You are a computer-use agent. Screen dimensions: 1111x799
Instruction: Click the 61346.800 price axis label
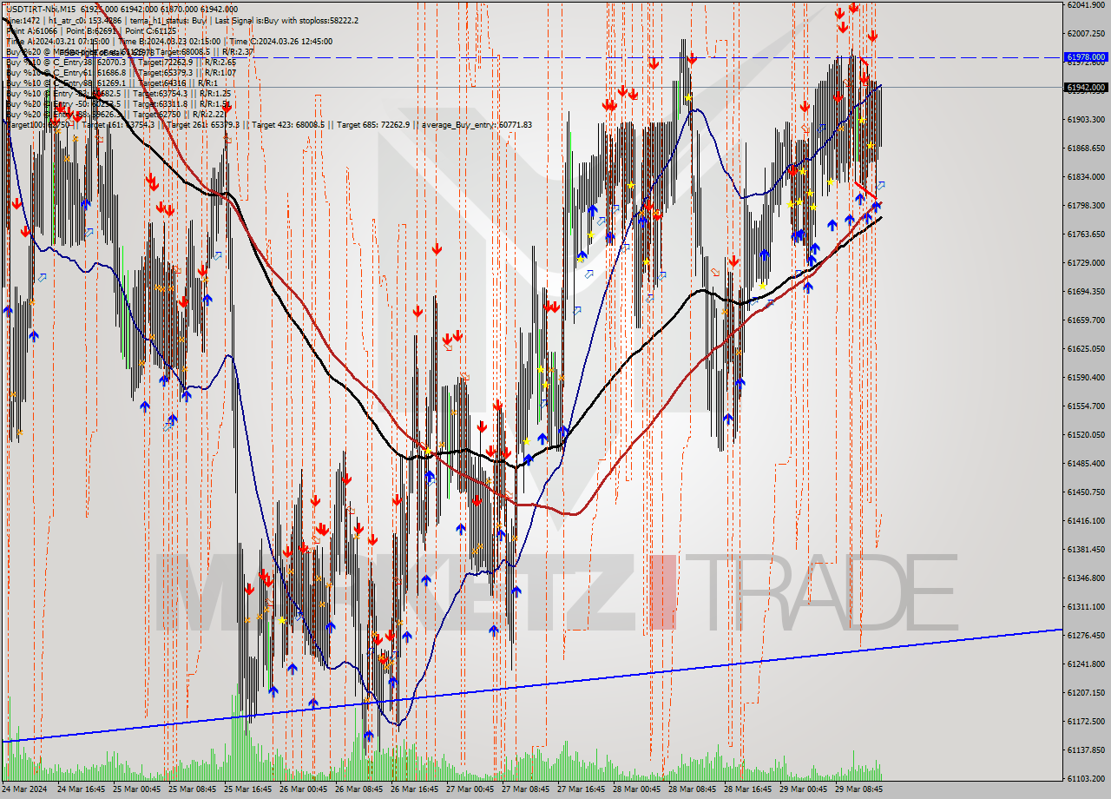click(x=1086, y=578)
